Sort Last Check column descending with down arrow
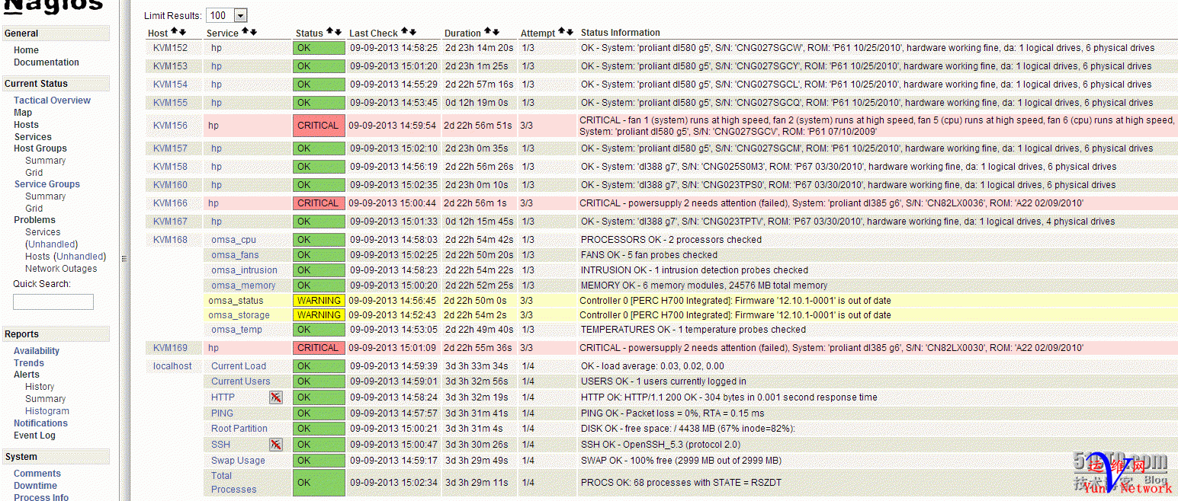 [x=412, y=31]
